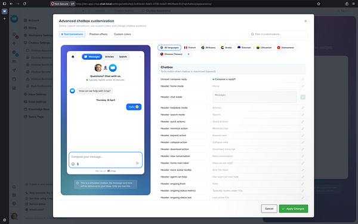Screen dimensions: 358x224
Task: Edit the 'Unread: compose reply' pencil icon
Action: (x=303, y=79)
